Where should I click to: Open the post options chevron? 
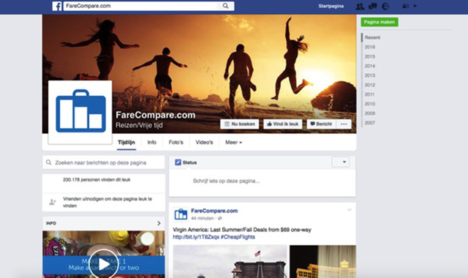[350, 210]
